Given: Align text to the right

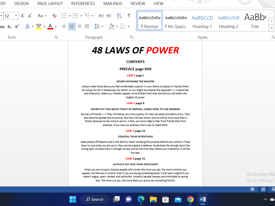Looking at the screenshot, I should tap(79, 26).
